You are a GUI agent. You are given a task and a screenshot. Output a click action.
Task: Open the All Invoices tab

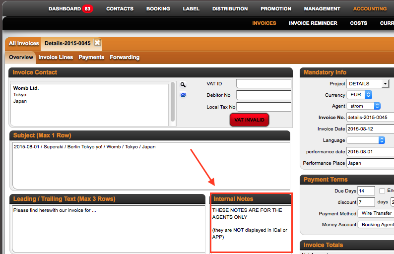pyautogui.click(x=24, y=43)
